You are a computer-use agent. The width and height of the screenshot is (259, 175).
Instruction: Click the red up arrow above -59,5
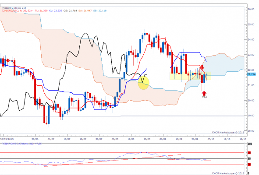point(204,93)
